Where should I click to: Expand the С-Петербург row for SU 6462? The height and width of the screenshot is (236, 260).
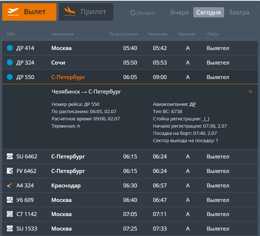[68, 157]
